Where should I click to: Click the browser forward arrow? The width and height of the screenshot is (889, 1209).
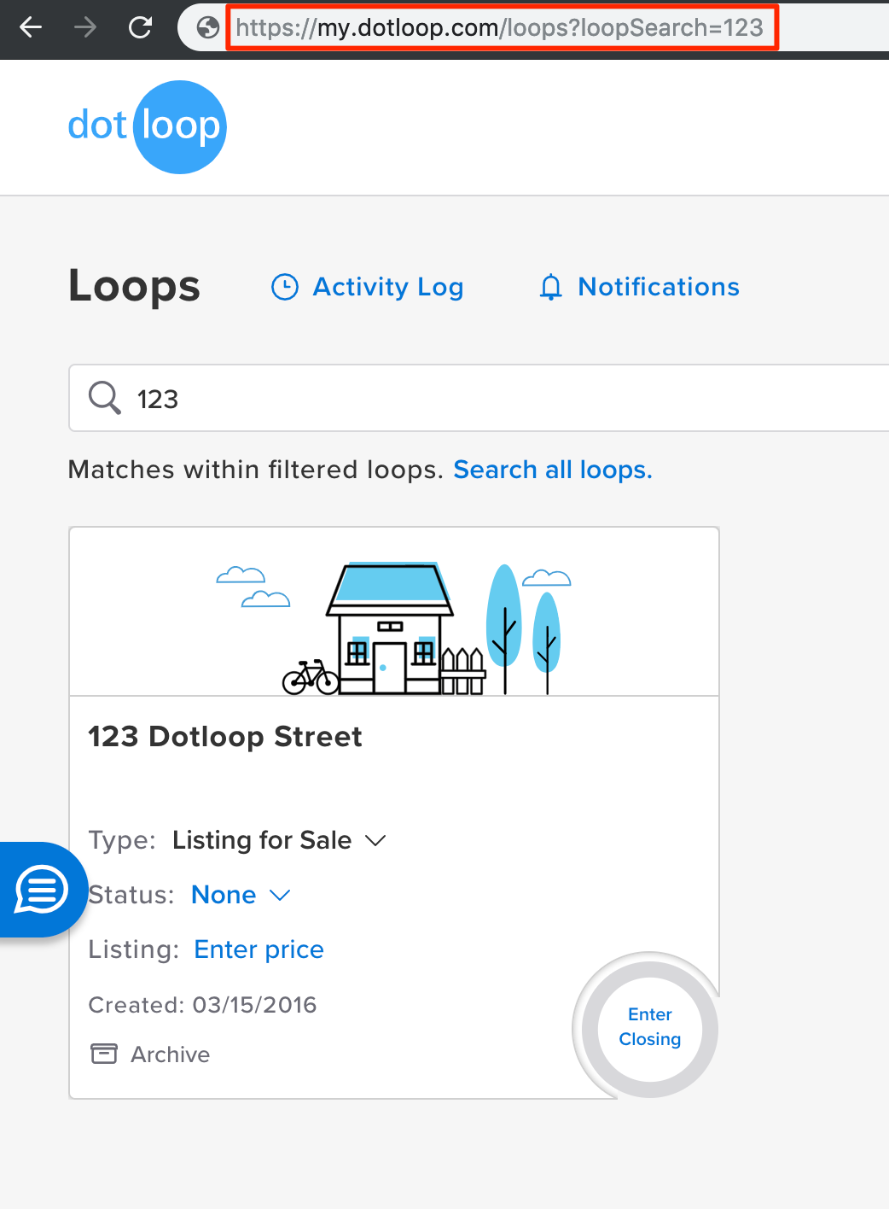point(85,28)
